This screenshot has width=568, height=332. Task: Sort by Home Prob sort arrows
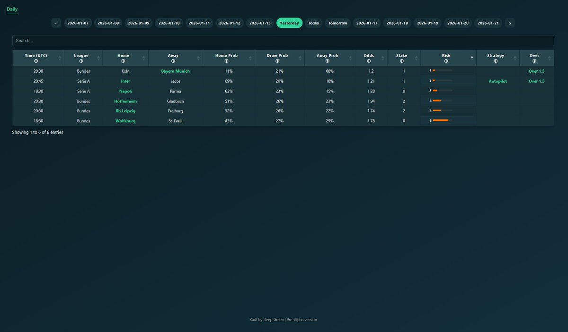pyautogui.click(x=250, y=58)
